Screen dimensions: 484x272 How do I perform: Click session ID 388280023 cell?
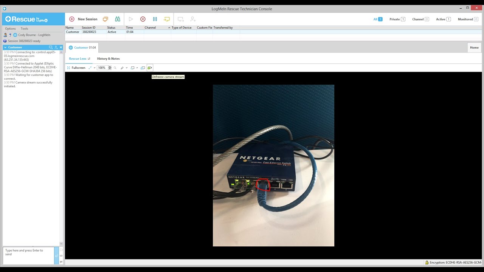(89, 32)
